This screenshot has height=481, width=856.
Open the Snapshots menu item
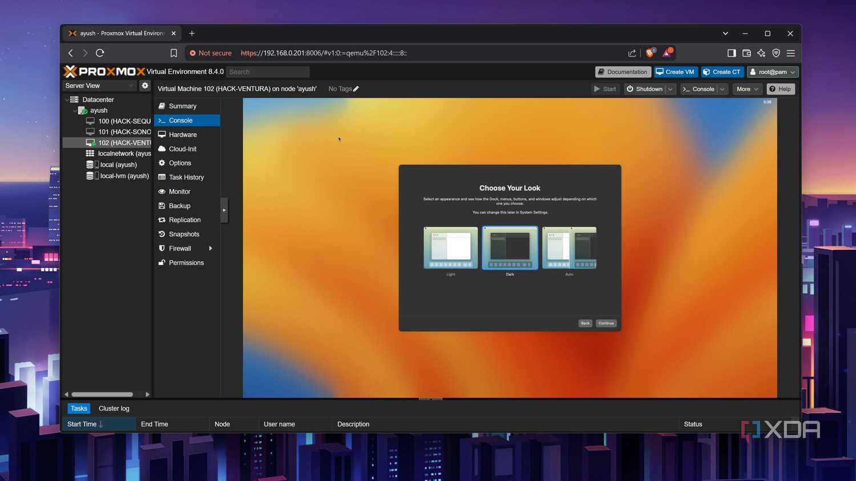point(187,234)
